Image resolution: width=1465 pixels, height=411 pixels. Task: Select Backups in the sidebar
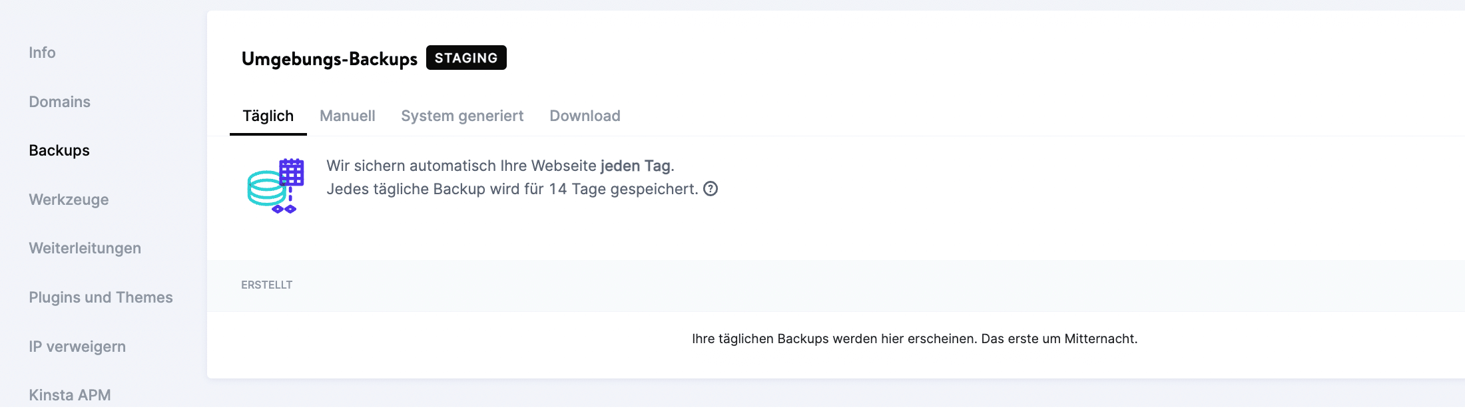(59, 150)
